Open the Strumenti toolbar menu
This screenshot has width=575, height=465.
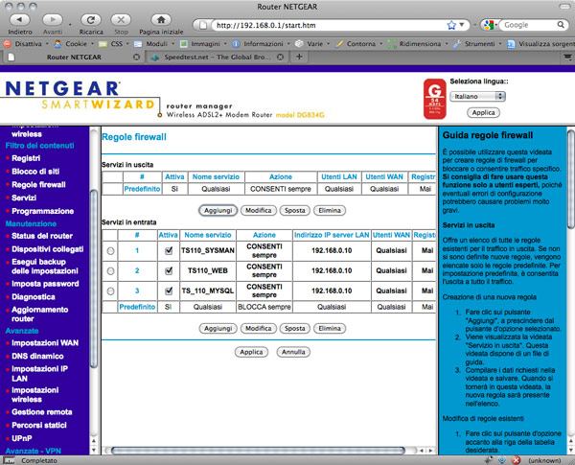tap(476, 44)
